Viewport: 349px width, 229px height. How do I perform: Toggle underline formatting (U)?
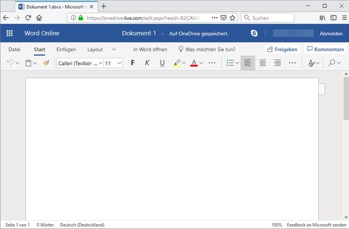pos(162,63)
